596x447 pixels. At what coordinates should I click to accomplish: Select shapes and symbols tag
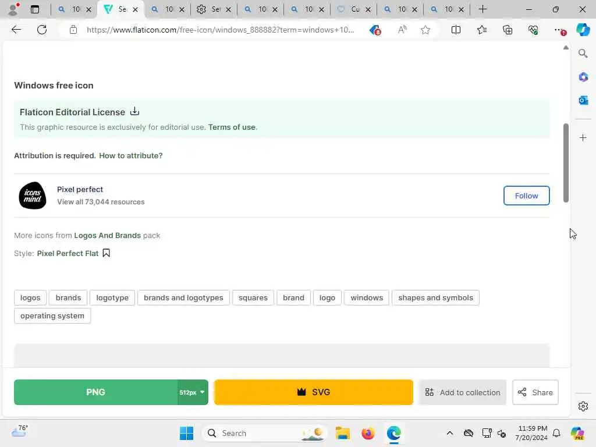click(x=435, y=297)
